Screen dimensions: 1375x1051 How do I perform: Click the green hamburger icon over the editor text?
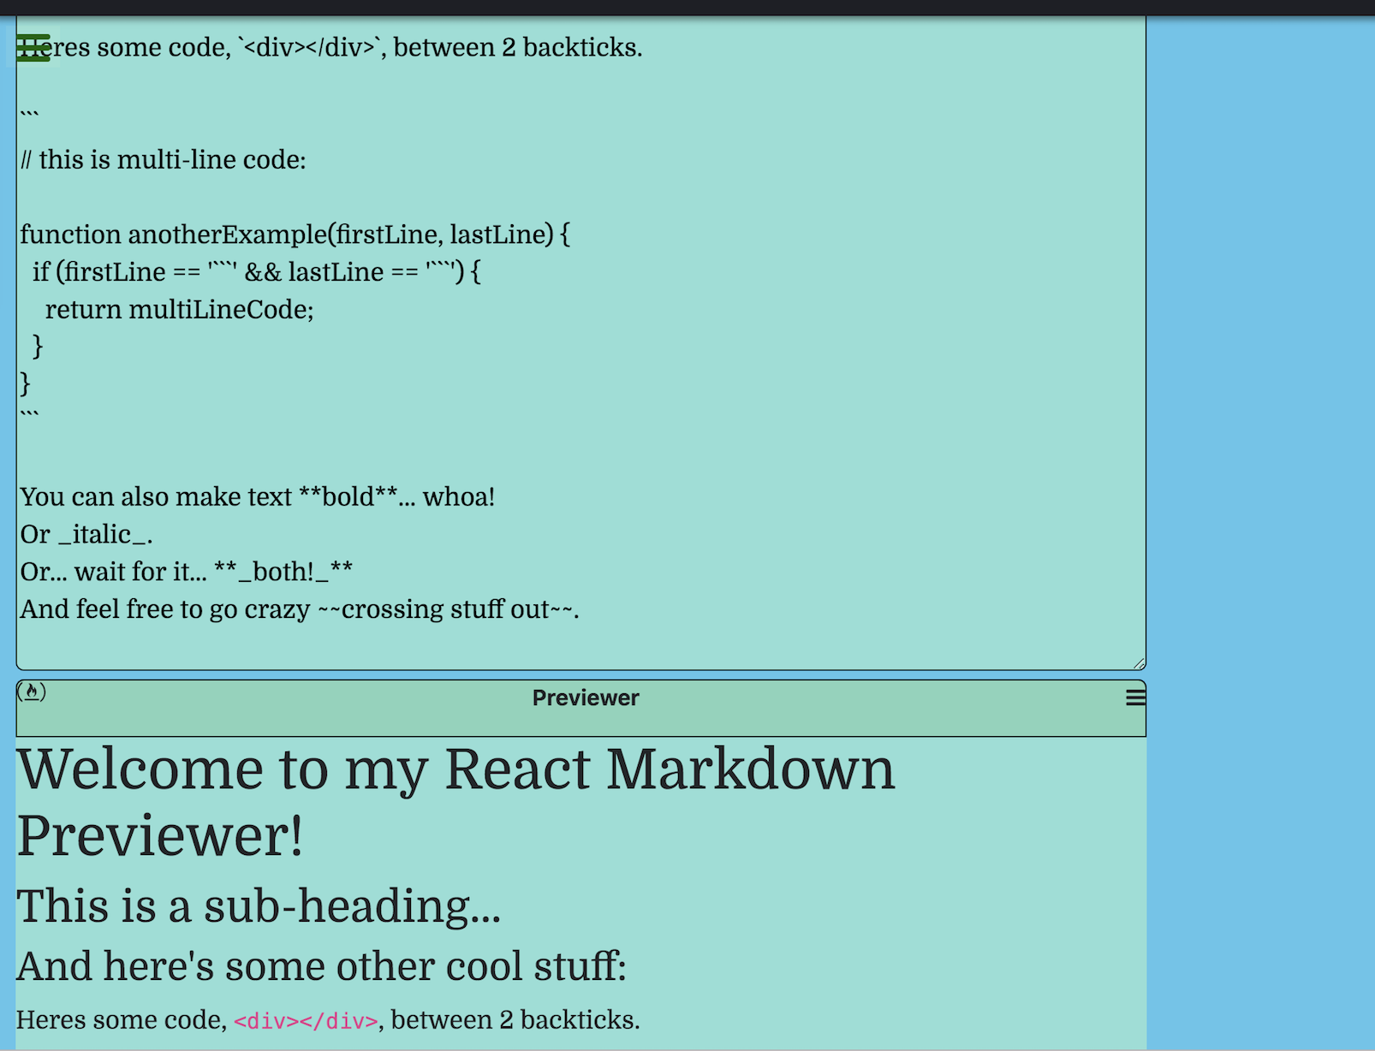[x=33, y=48]
